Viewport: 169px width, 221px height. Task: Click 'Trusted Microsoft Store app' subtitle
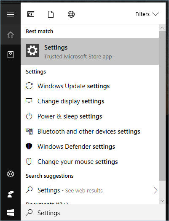pyautogui.click(x=78, y=57)
